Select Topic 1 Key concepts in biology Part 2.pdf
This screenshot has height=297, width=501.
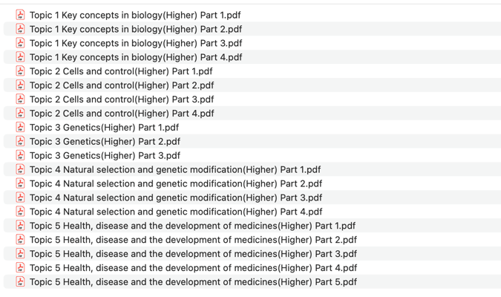tap(135, 29)
